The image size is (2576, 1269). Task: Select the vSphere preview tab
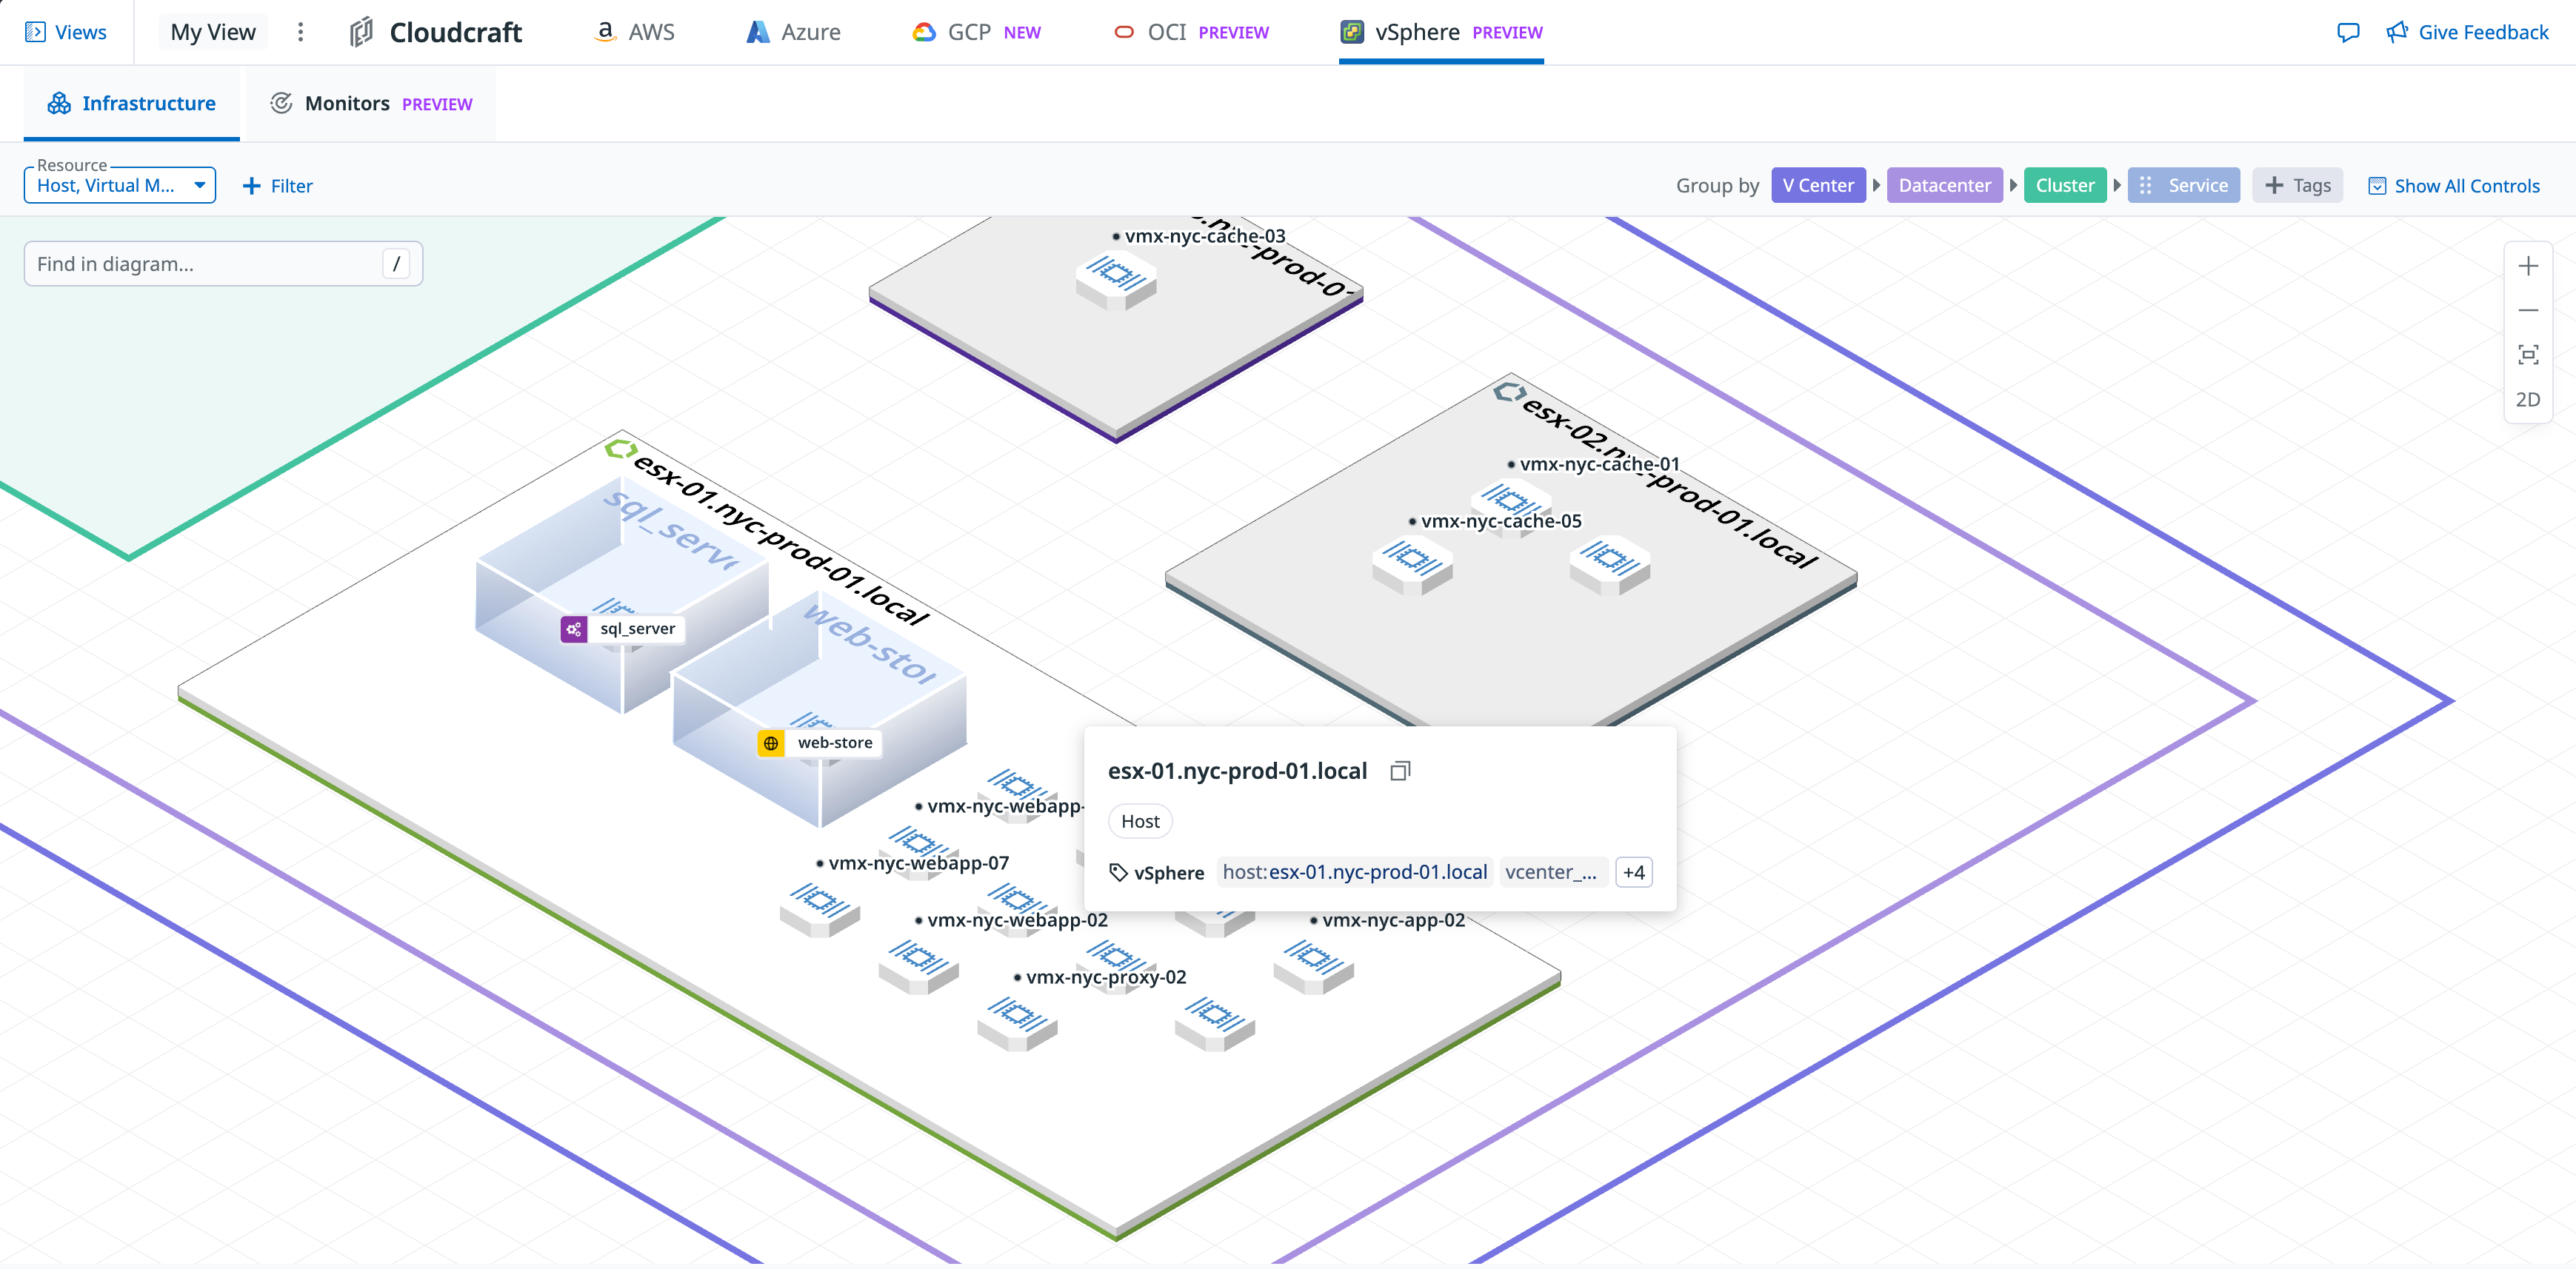1441,32
